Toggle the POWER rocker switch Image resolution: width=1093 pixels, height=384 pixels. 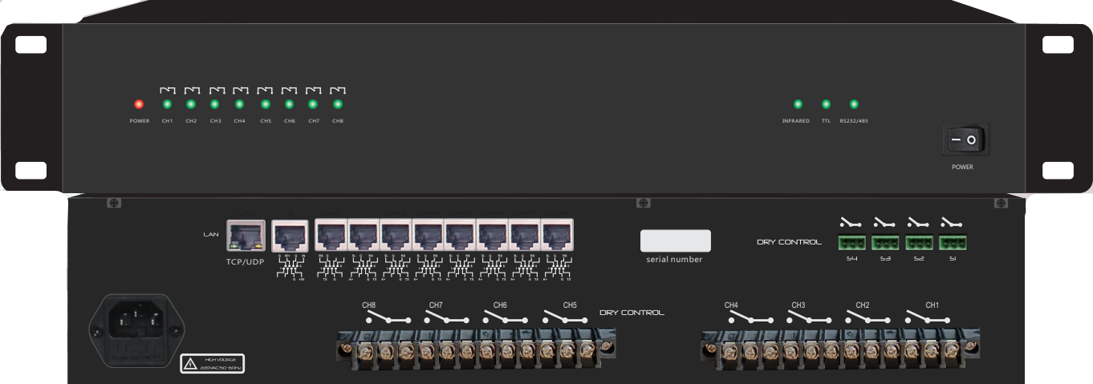tap(964, 141)
